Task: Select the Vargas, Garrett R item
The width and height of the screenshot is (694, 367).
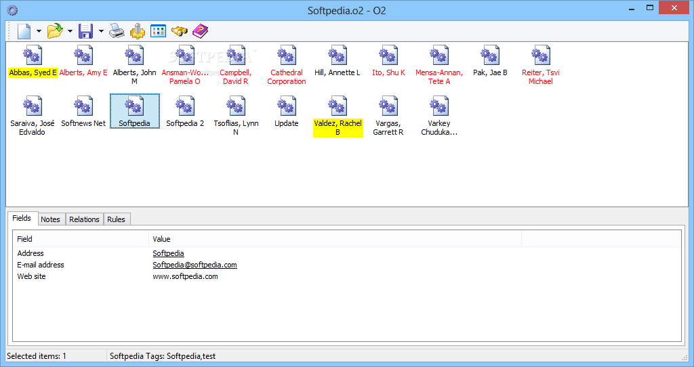Action: [388, 116]
